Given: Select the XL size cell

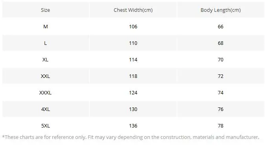Looking at the screenshot, I should pyautogui.click(x=46, y=59).
